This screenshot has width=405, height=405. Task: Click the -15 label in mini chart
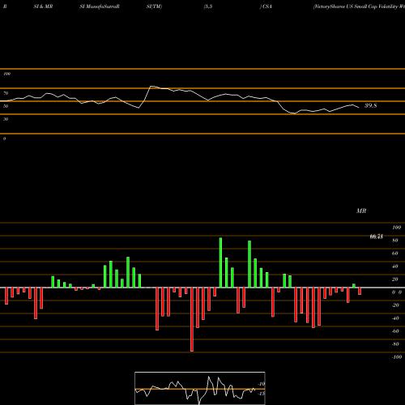pos(262,394)
